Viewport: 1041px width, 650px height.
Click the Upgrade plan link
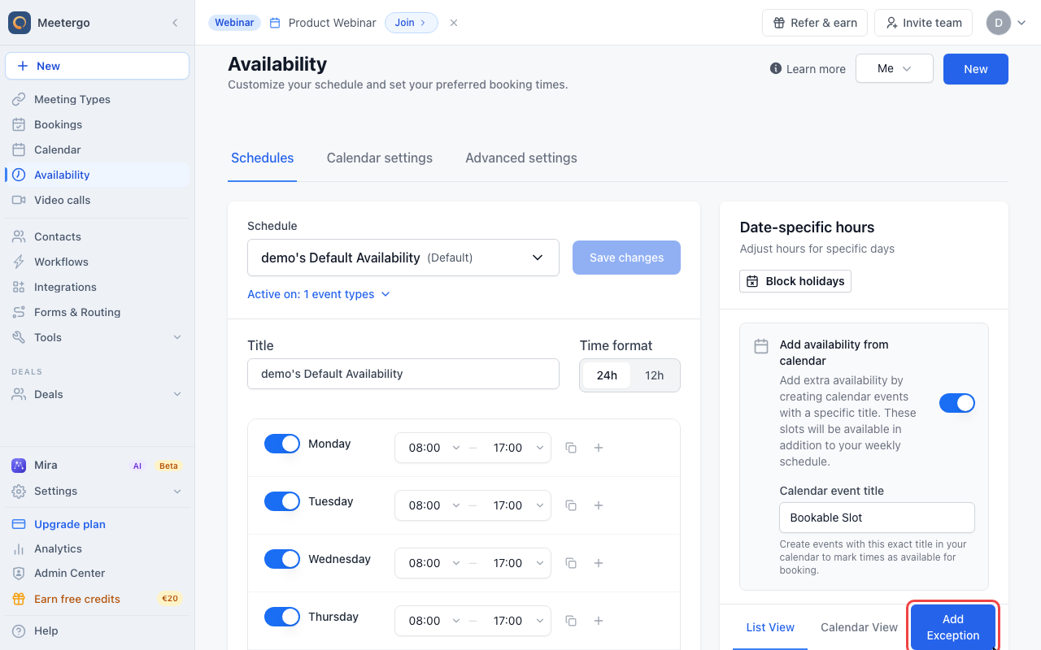(70, 524)
